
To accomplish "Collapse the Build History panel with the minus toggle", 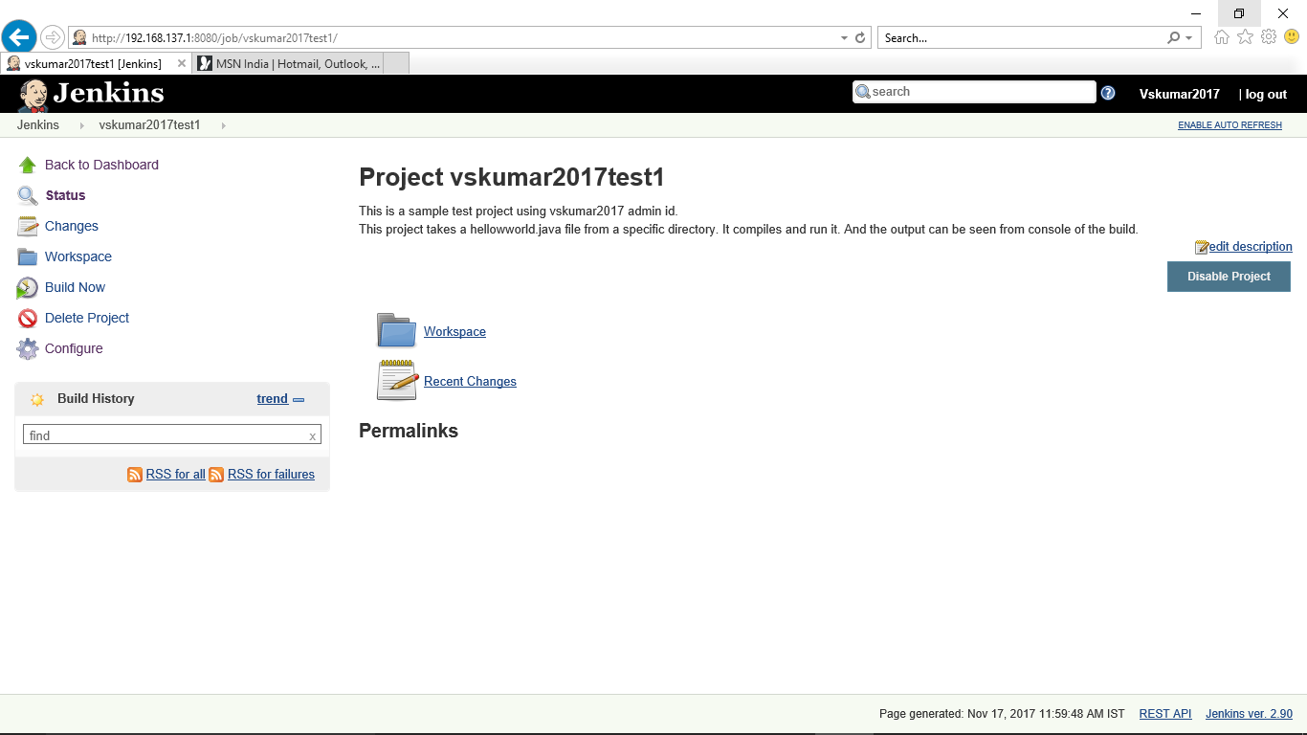I will [298, 399].
